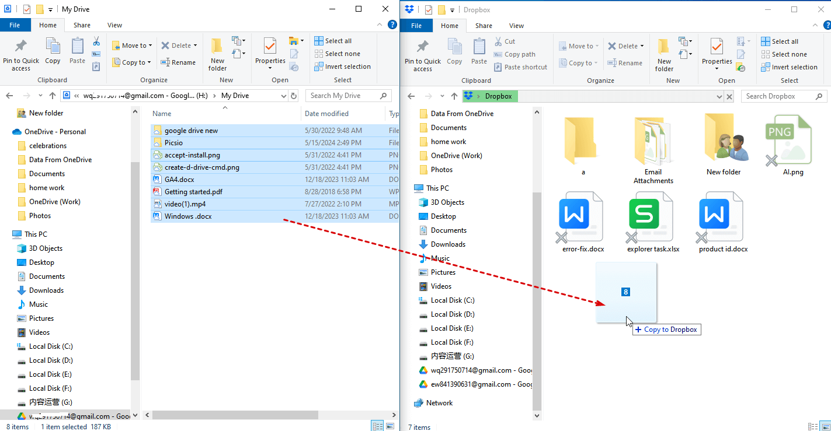Click the scissors Cut icon in My Drive ribbon
Viewport: 831px width, 431px height.
tap(96, 41)
